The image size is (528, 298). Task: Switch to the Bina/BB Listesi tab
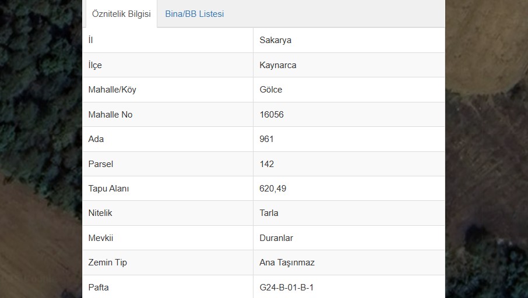[x=194, y=14]
